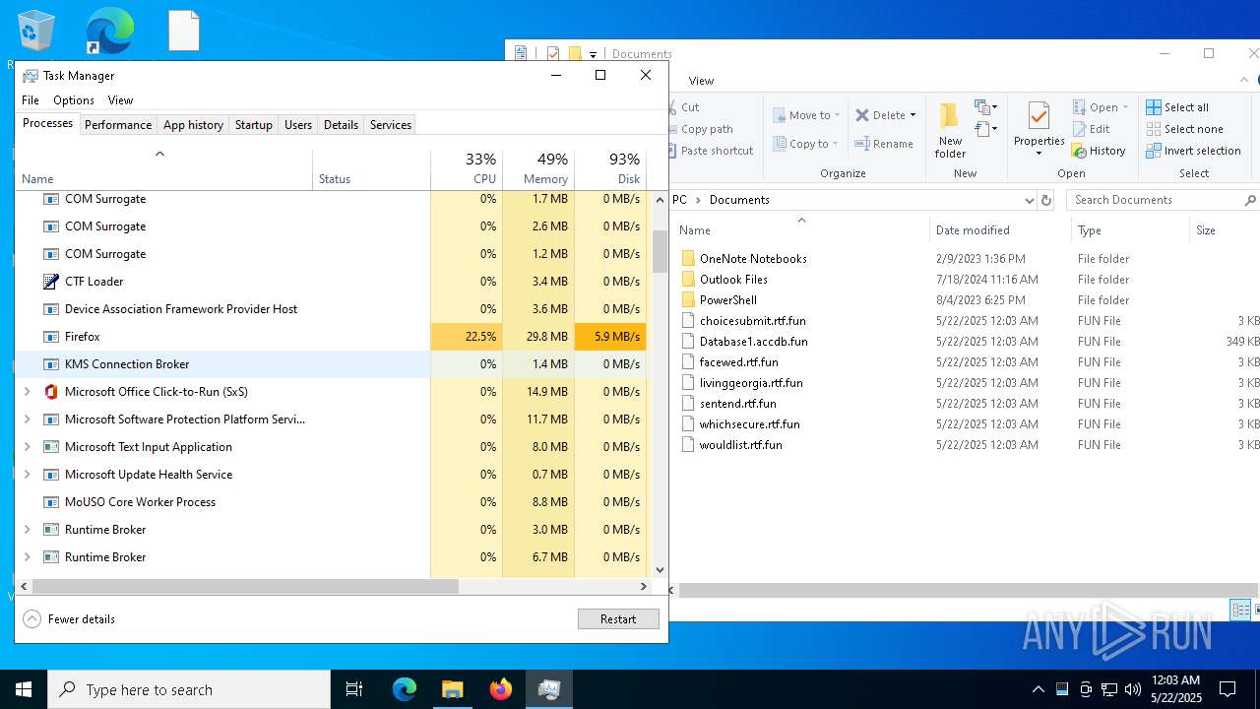Click Rename in Explorer ribbon
The image size is (1260, 709).
884,144
